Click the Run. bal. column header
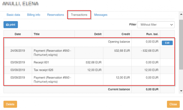183x110 pixels. [x=152, y=34]
